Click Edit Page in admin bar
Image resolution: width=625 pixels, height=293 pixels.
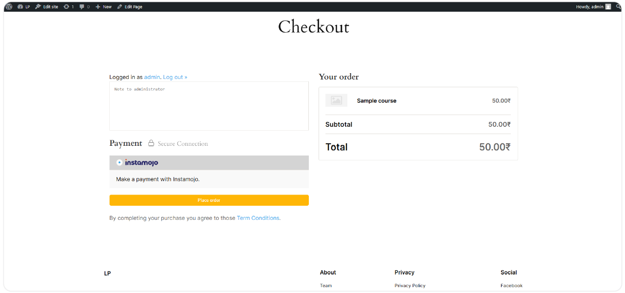tap(130, 7)
